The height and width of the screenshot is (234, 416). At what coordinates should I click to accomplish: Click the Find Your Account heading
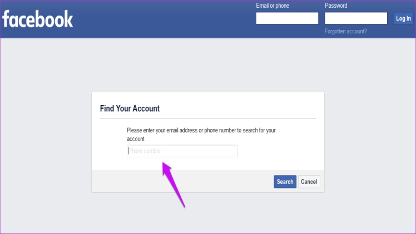click(x=130, y=108)
